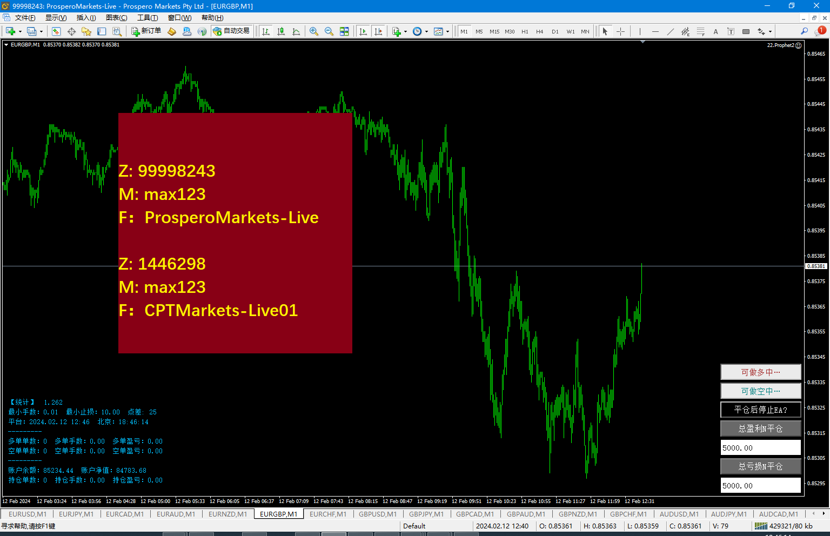Screen dimensions: 830x536
Task: Tile chart windows icon
Action: 344,31
